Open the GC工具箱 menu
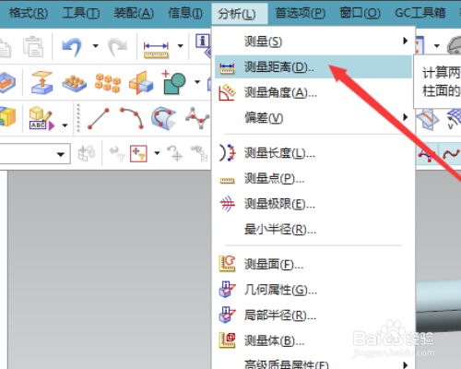The image size is (461, 369). [420, 13]
